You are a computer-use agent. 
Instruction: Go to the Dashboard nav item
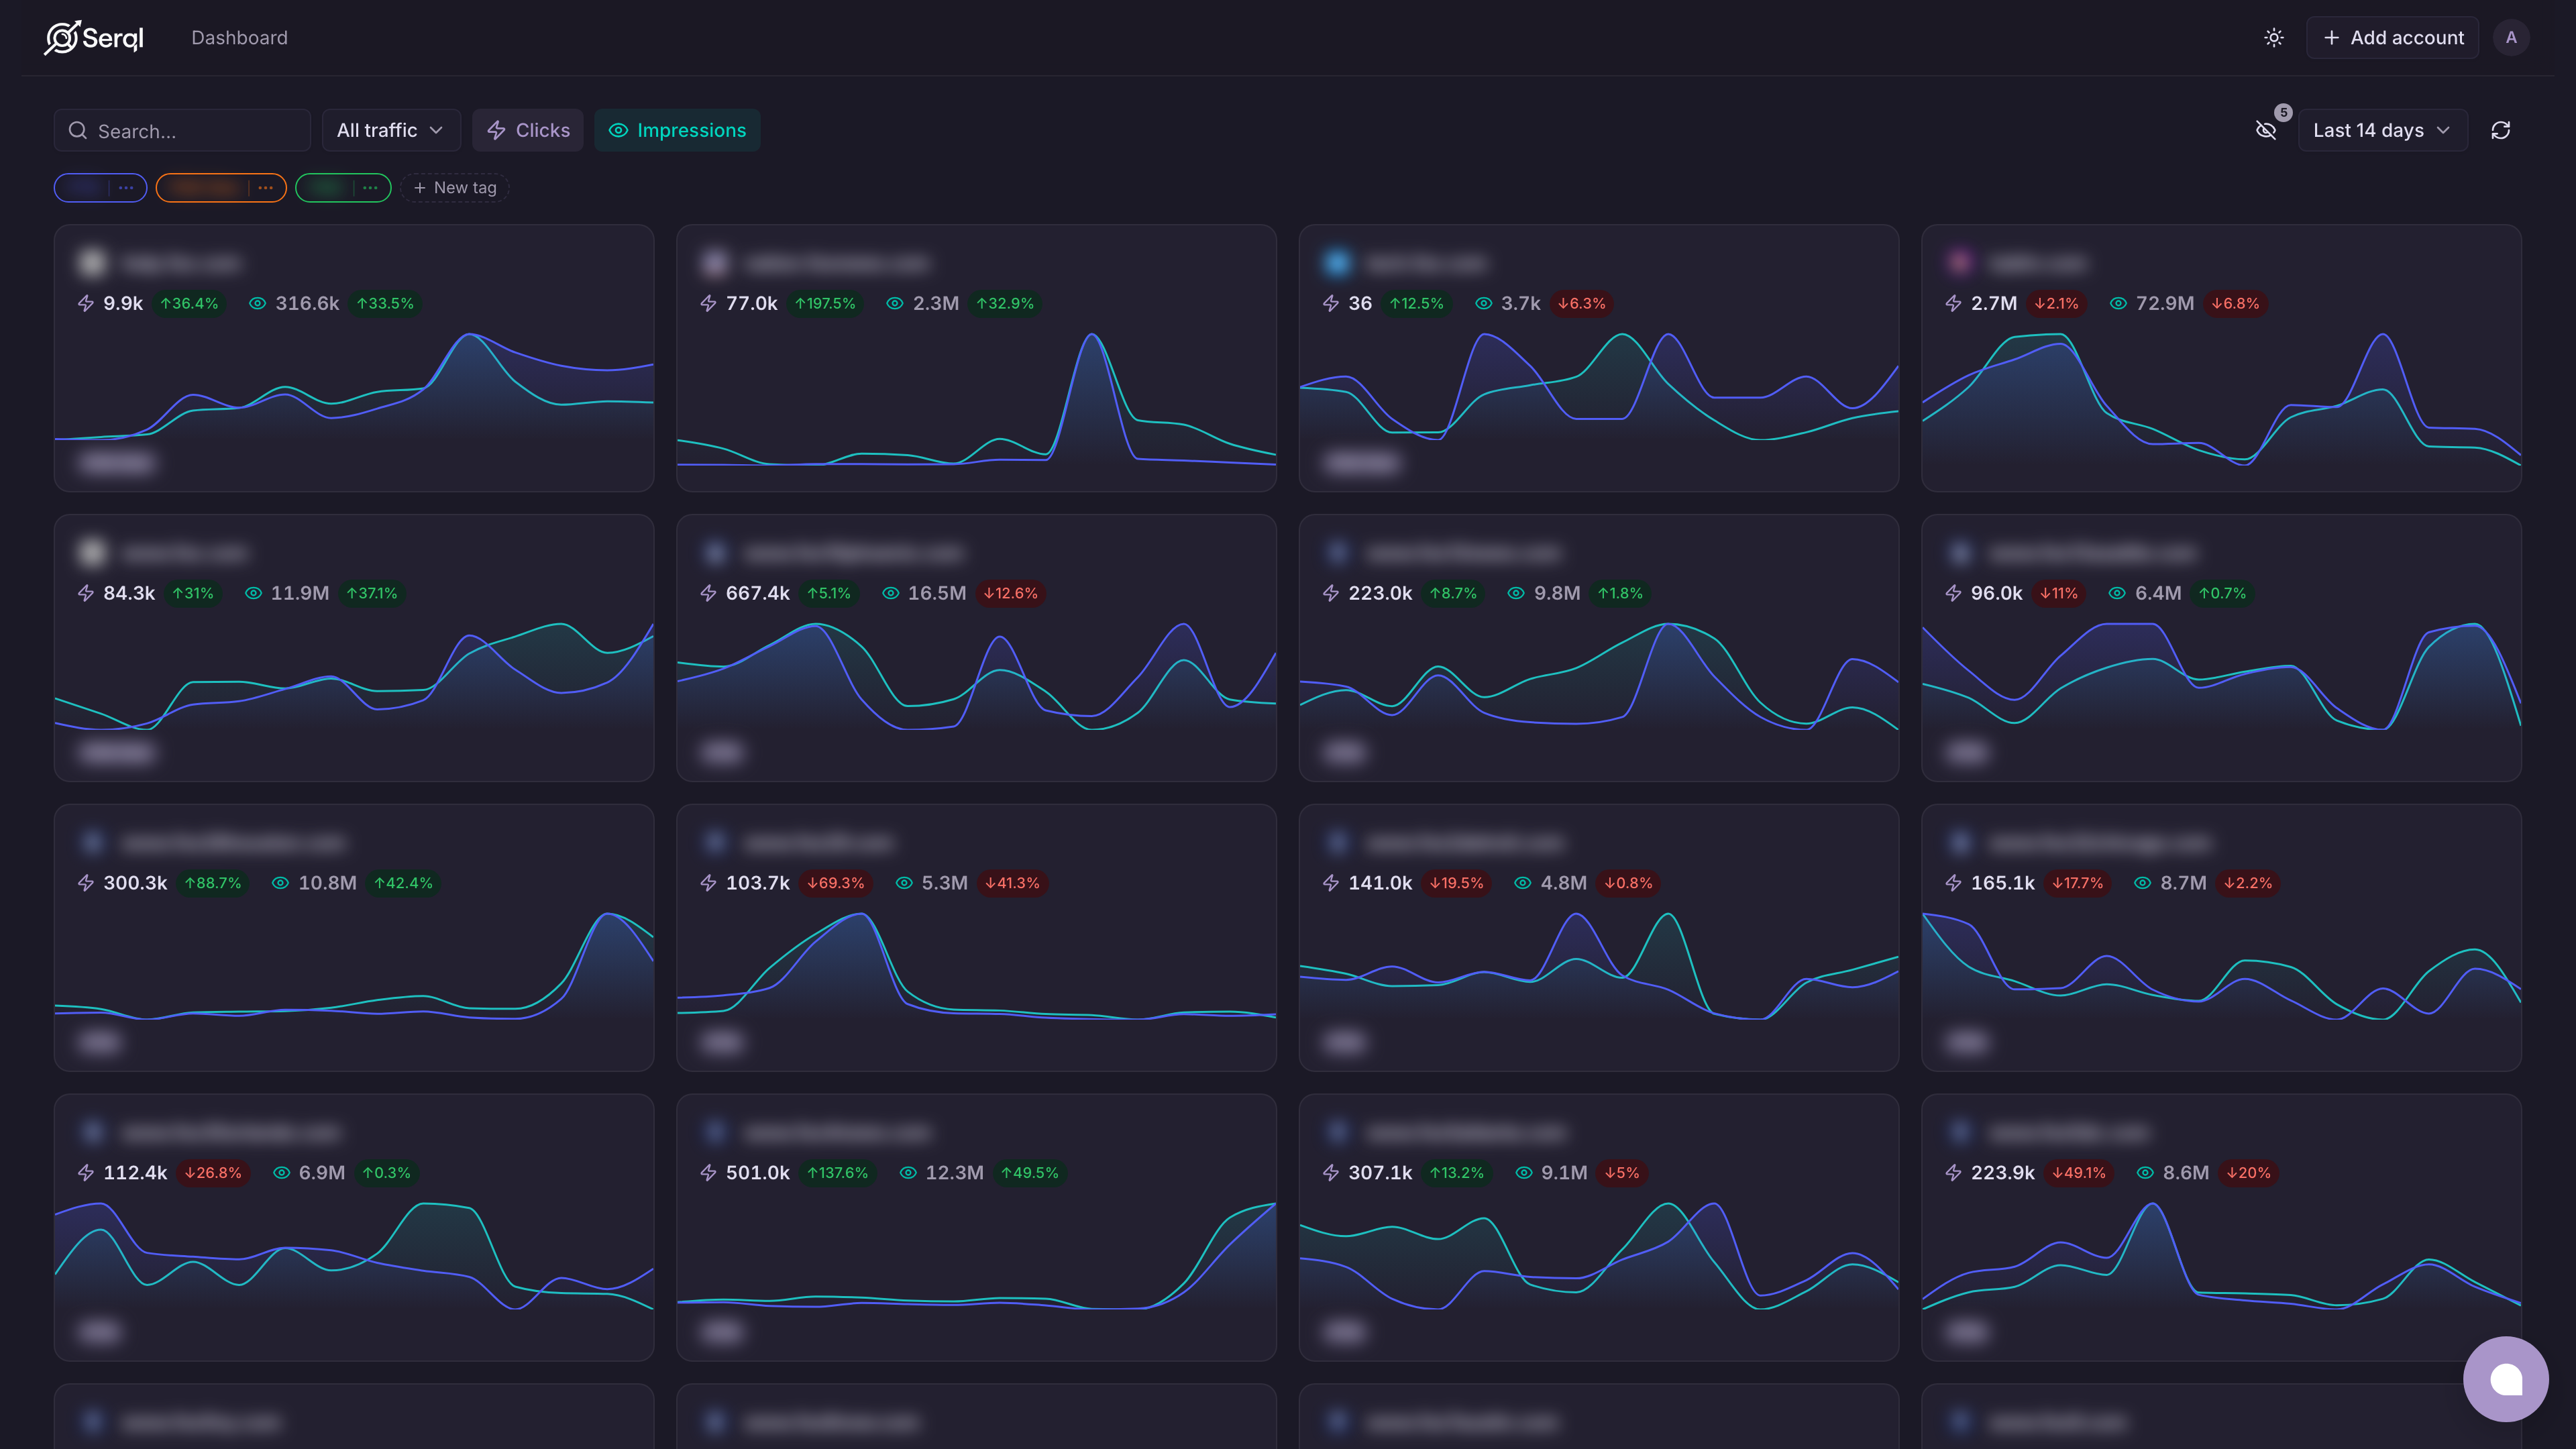click(x=239, y=38)
